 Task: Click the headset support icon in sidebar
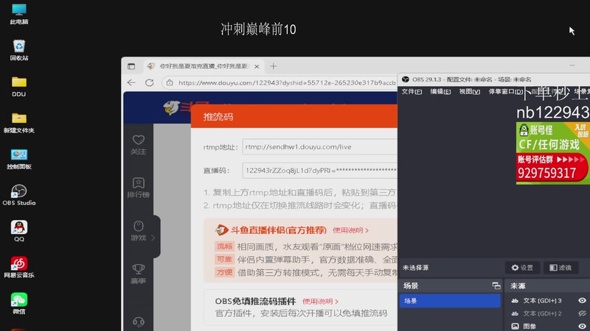pos(139,321)
